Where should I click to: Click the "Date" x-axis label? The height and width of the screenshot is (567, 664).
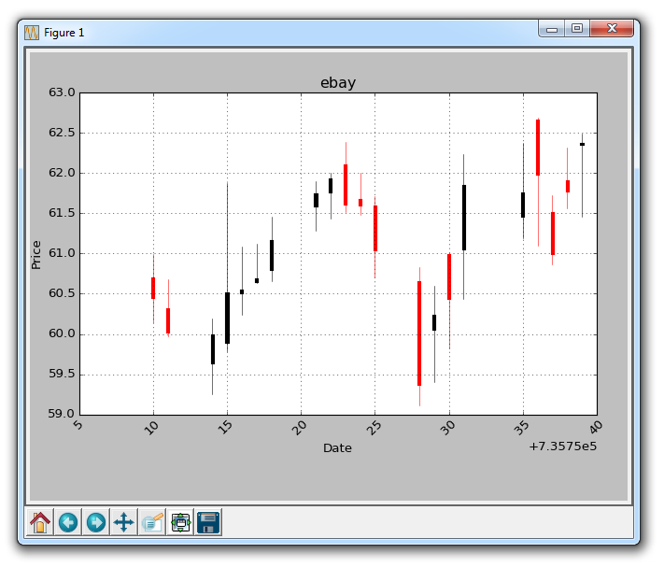337,448
